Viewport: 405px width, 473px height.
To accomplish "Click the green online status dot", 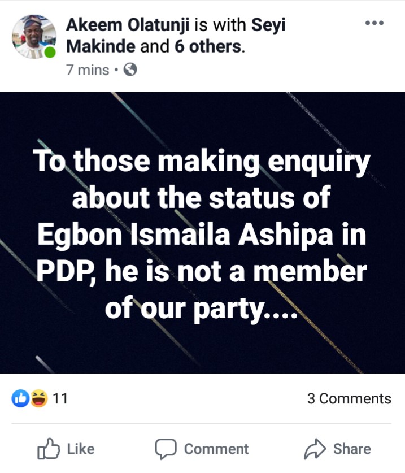I will (50, 52).
